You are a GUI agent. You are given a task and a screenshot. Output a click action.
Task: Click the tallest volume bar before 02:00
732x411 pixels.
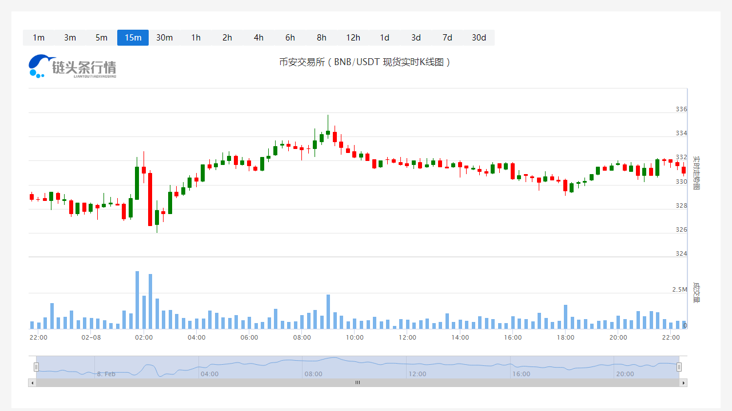(x=137, y=300)
